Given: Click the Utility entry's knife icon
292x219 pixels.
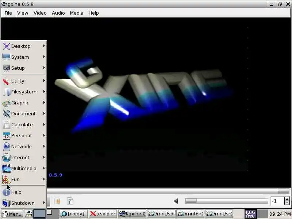Looking at the screenshot, I should coord(6,81).
